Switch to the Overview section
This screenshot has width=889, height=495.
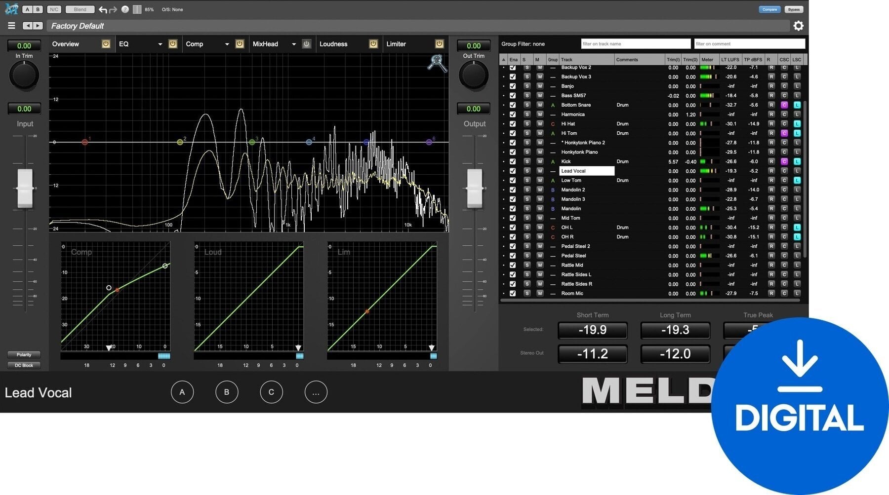66,44
